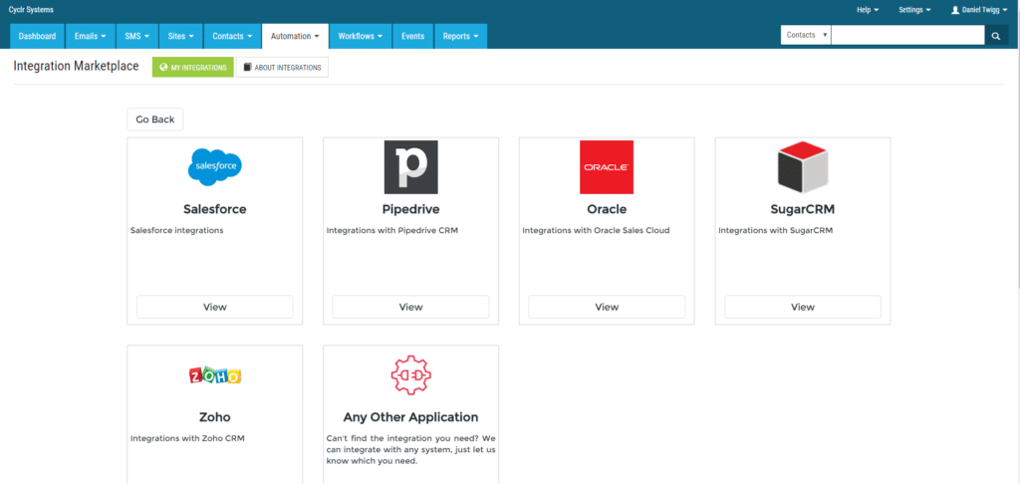Open the Help menu
The width and height of the screenshot is (1020, 484).
pyautogui.click(x=868, y=10)
